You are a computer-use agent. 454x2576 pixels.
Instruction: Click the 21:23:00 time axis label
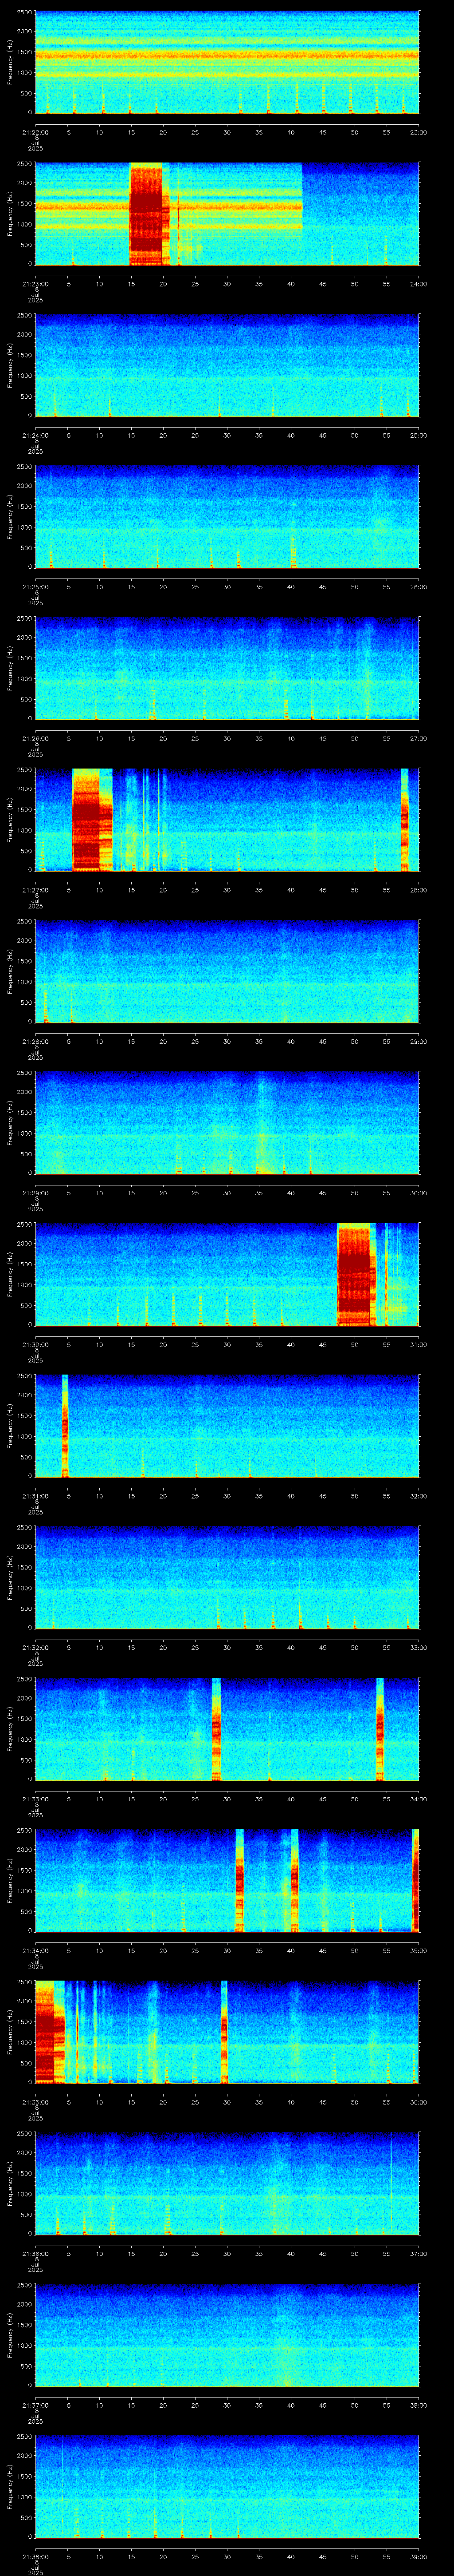[x=35, y=284]
